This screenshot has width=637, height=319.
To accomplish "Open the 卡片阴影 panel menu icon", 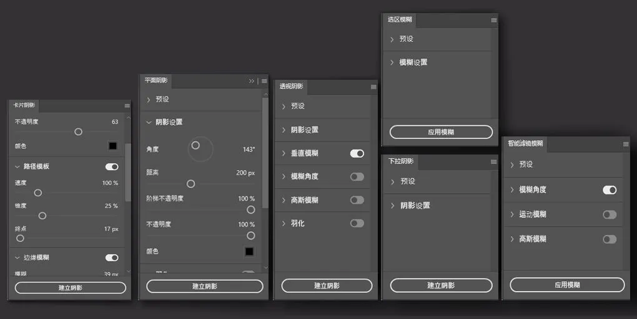I will click(127, 105).
